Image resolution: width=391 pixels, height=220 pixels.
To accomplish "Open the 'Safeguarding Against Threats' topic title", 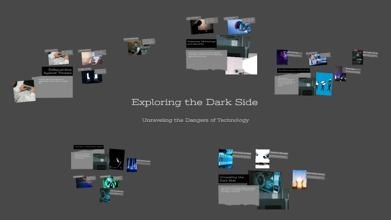I will click(57, 71).
